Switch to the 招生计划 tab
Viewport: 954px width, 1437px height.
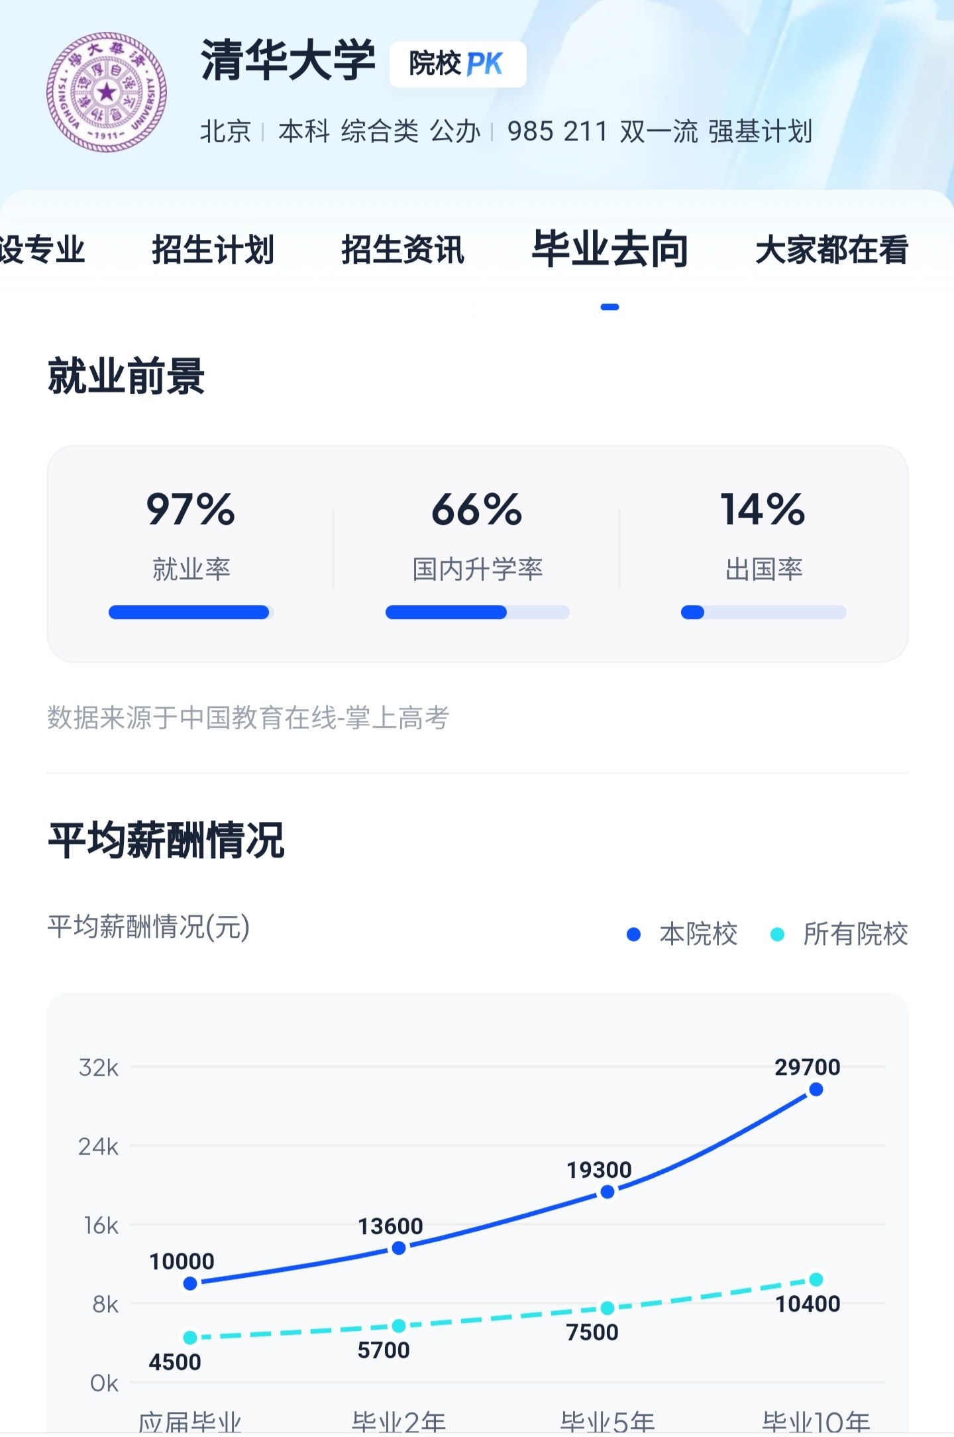pyautogui.click(x=213, y=250)
